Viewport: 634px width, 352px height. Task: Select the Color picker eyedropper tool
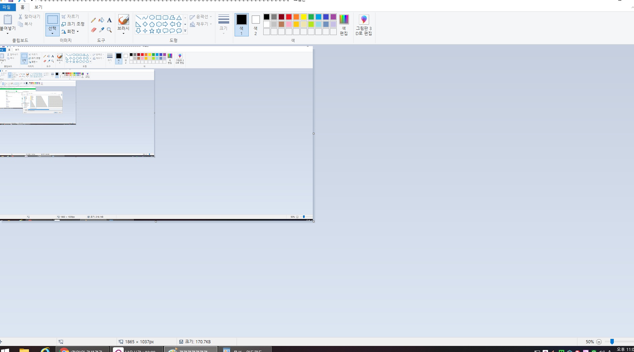101,30
